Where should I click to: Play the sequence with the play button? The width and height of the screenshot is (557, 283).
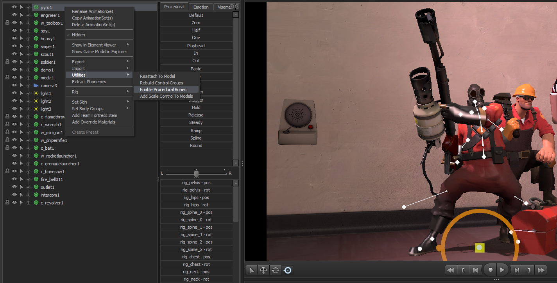point(503,270)
